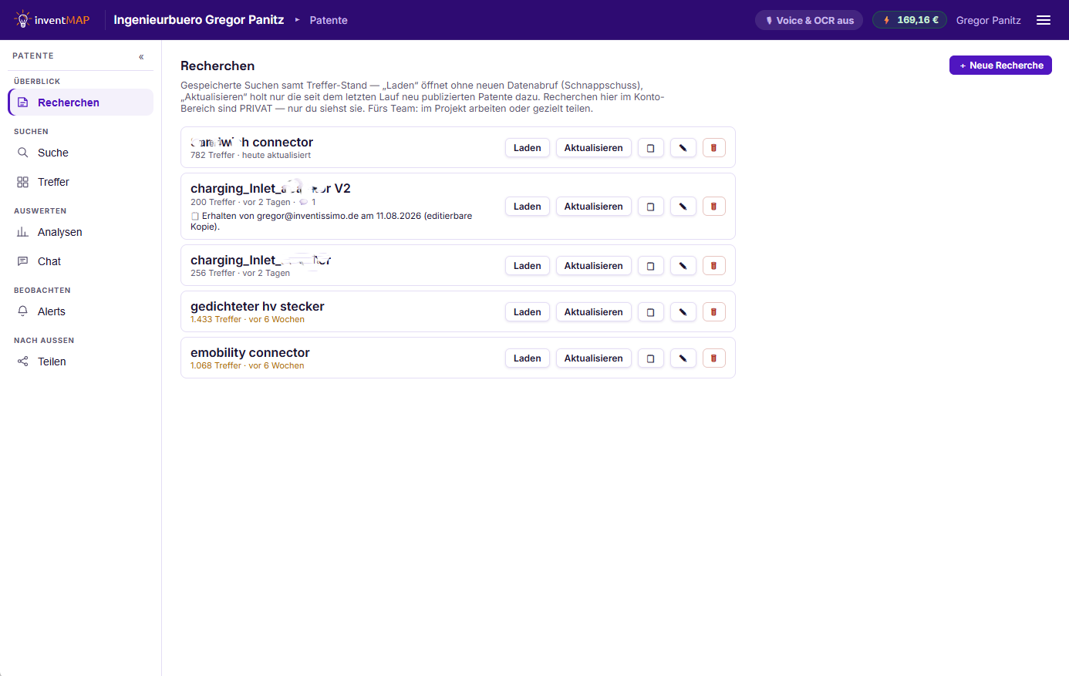This screenshot has height=676, width=1069.
Task: Edit the gedichteter hv stecker search
Action: [x=683, y=312]
